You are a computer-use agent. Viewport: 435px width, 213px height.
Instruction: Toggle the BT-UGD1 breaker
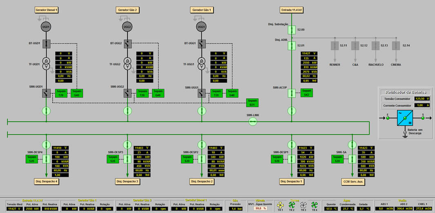[x=46, y=44]
